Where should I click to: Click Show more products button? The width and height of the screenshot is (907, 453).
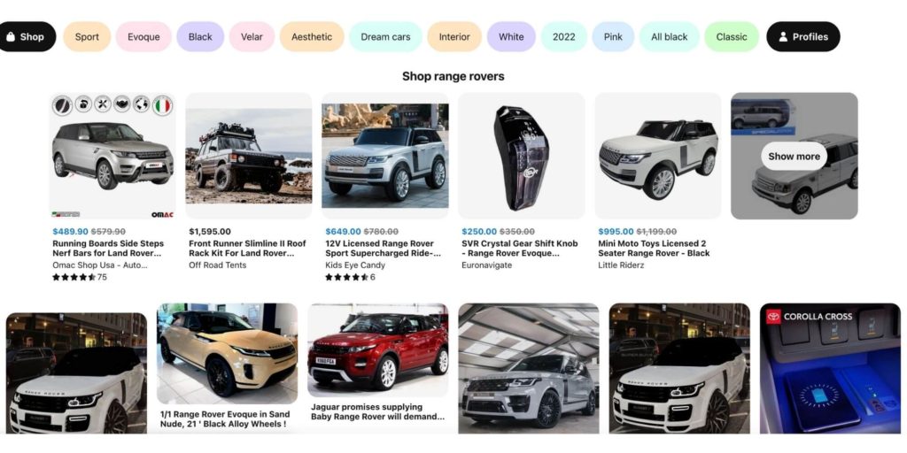point(794,156)
